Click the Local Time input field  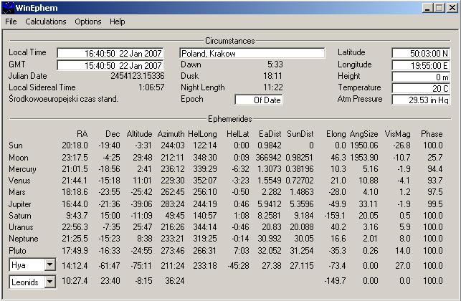coord(116,53)
